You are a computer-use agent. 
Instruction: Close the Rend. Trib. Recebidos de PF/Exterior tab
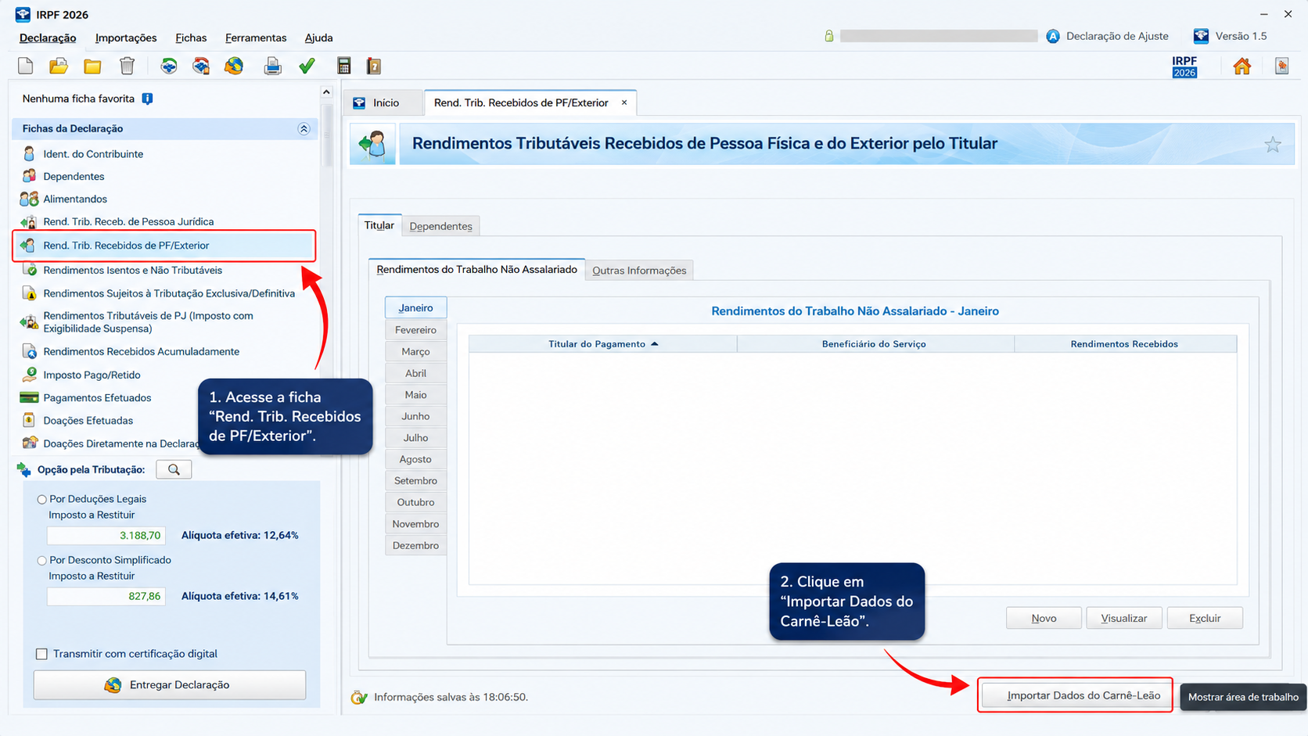point(624,102)
